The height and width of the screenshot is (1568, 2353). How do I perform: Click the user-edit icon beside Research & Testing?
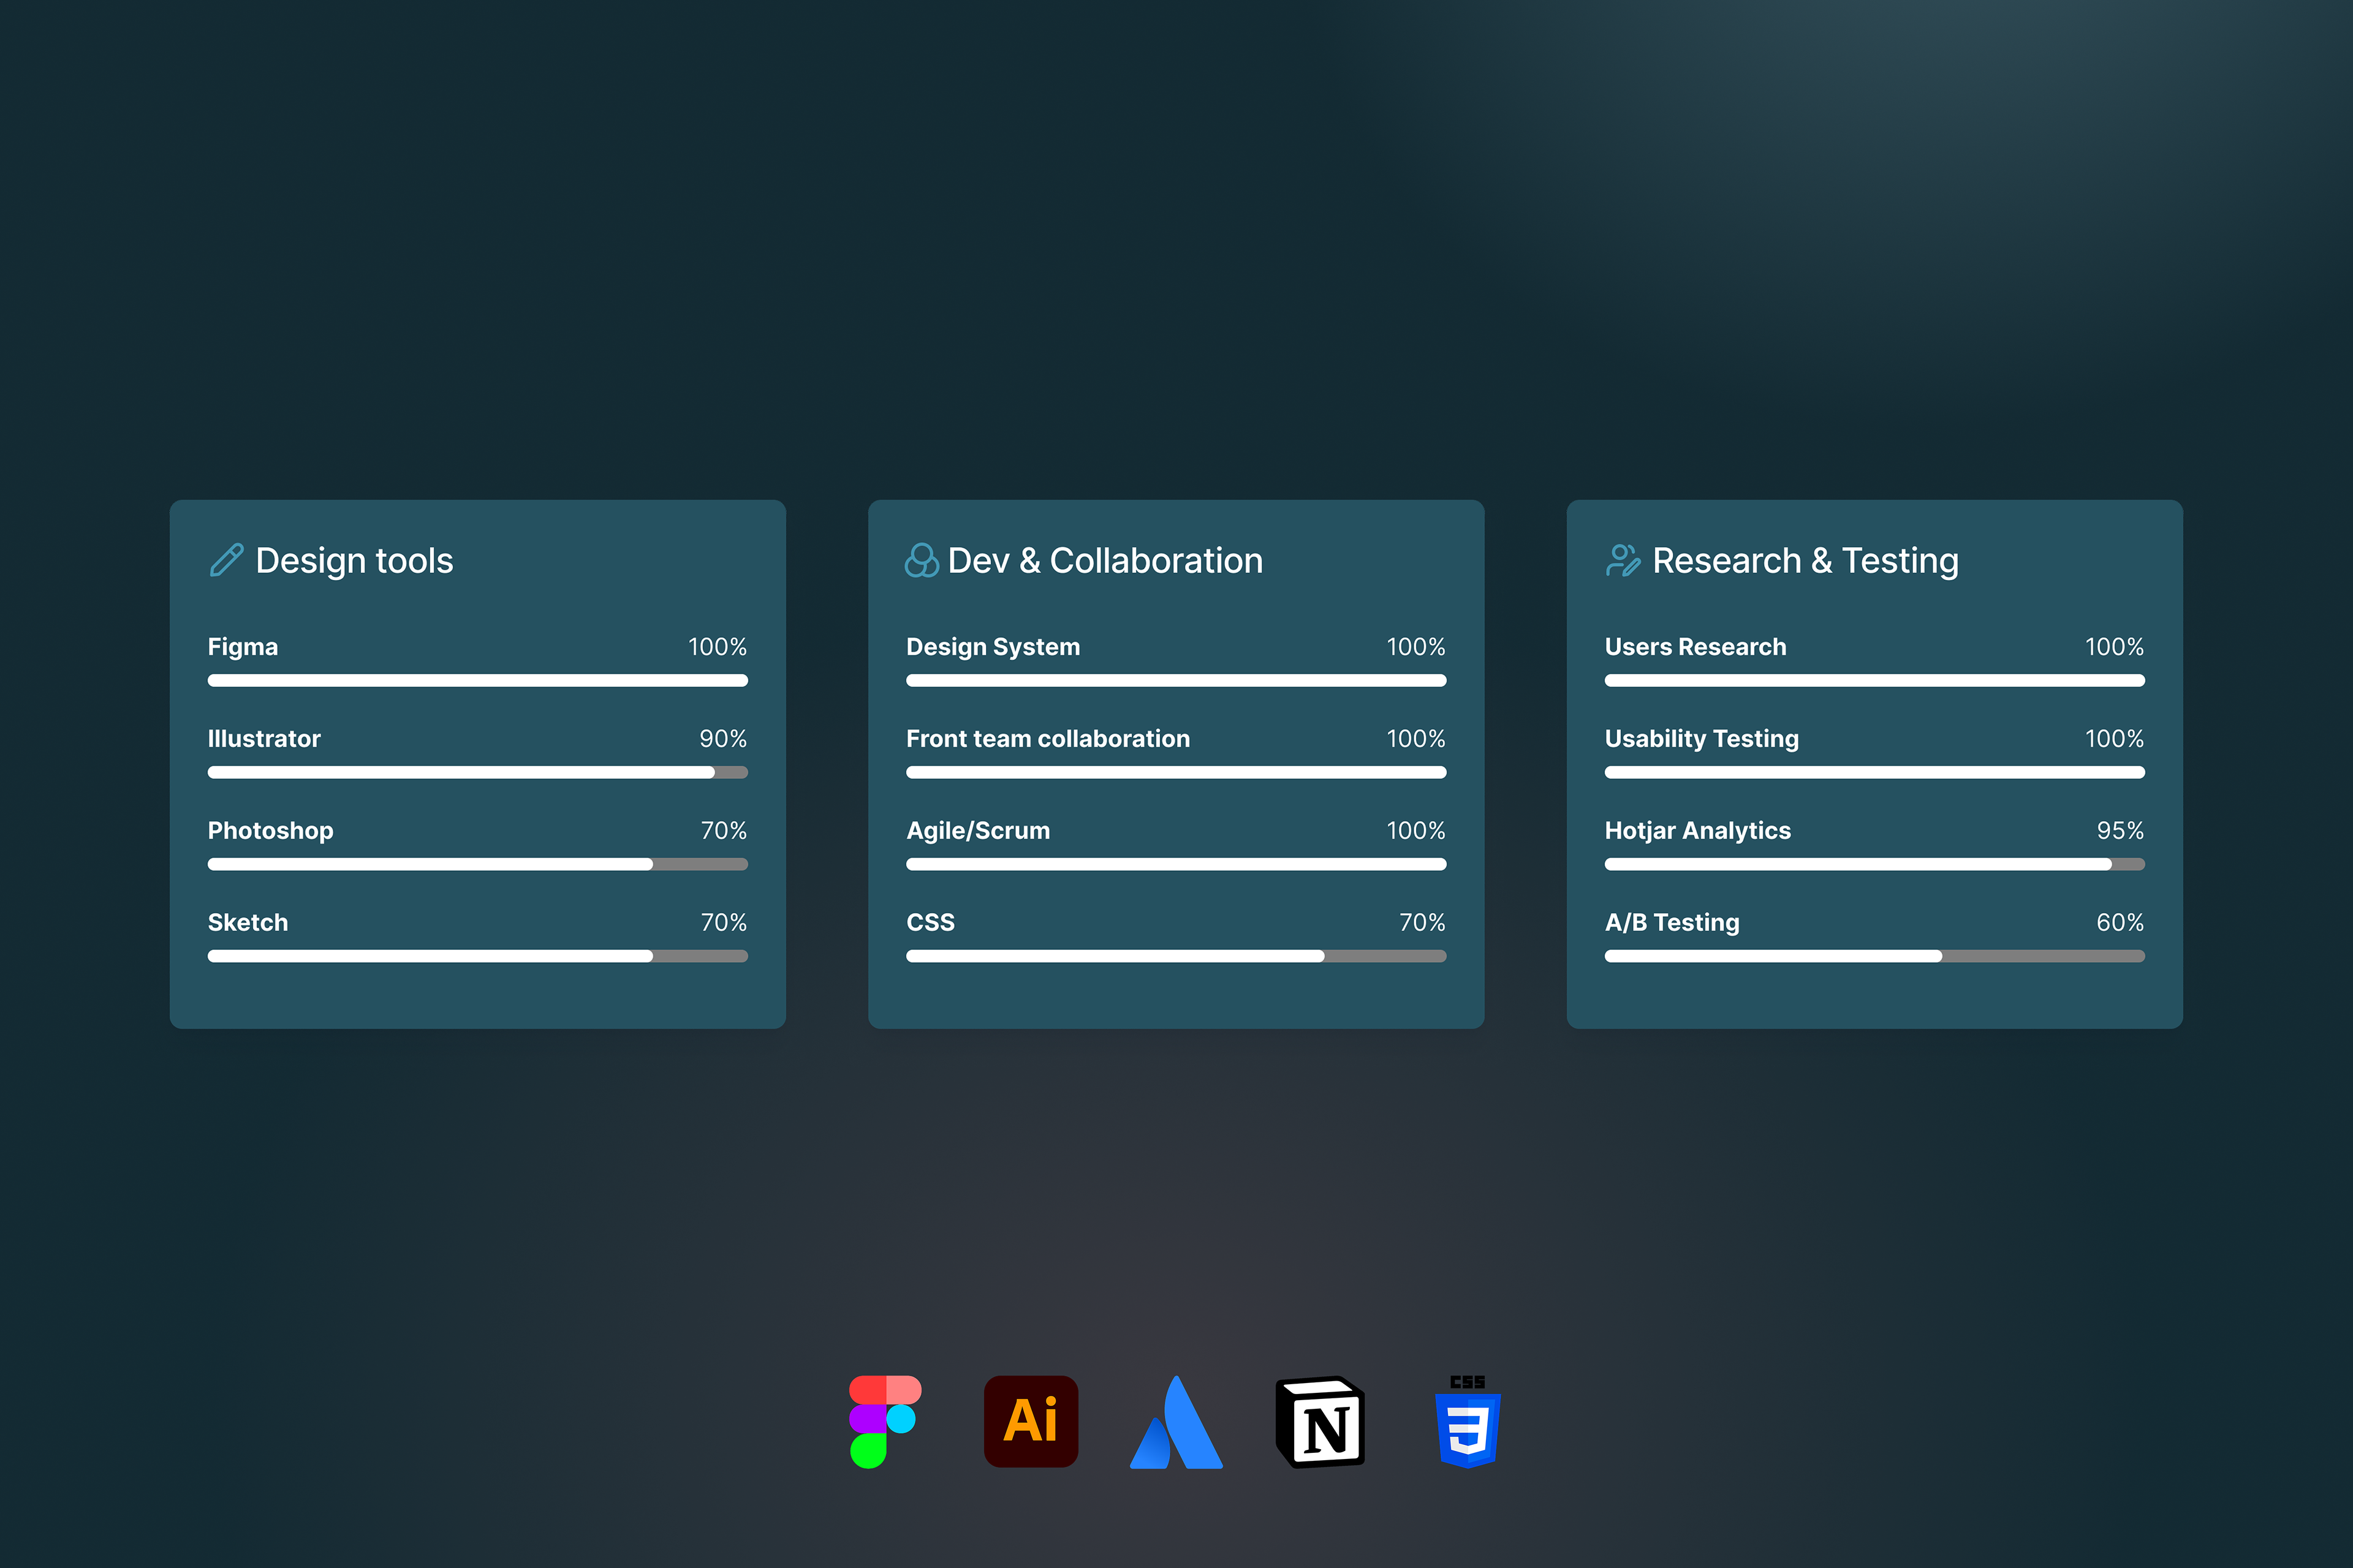(1622, 560)
